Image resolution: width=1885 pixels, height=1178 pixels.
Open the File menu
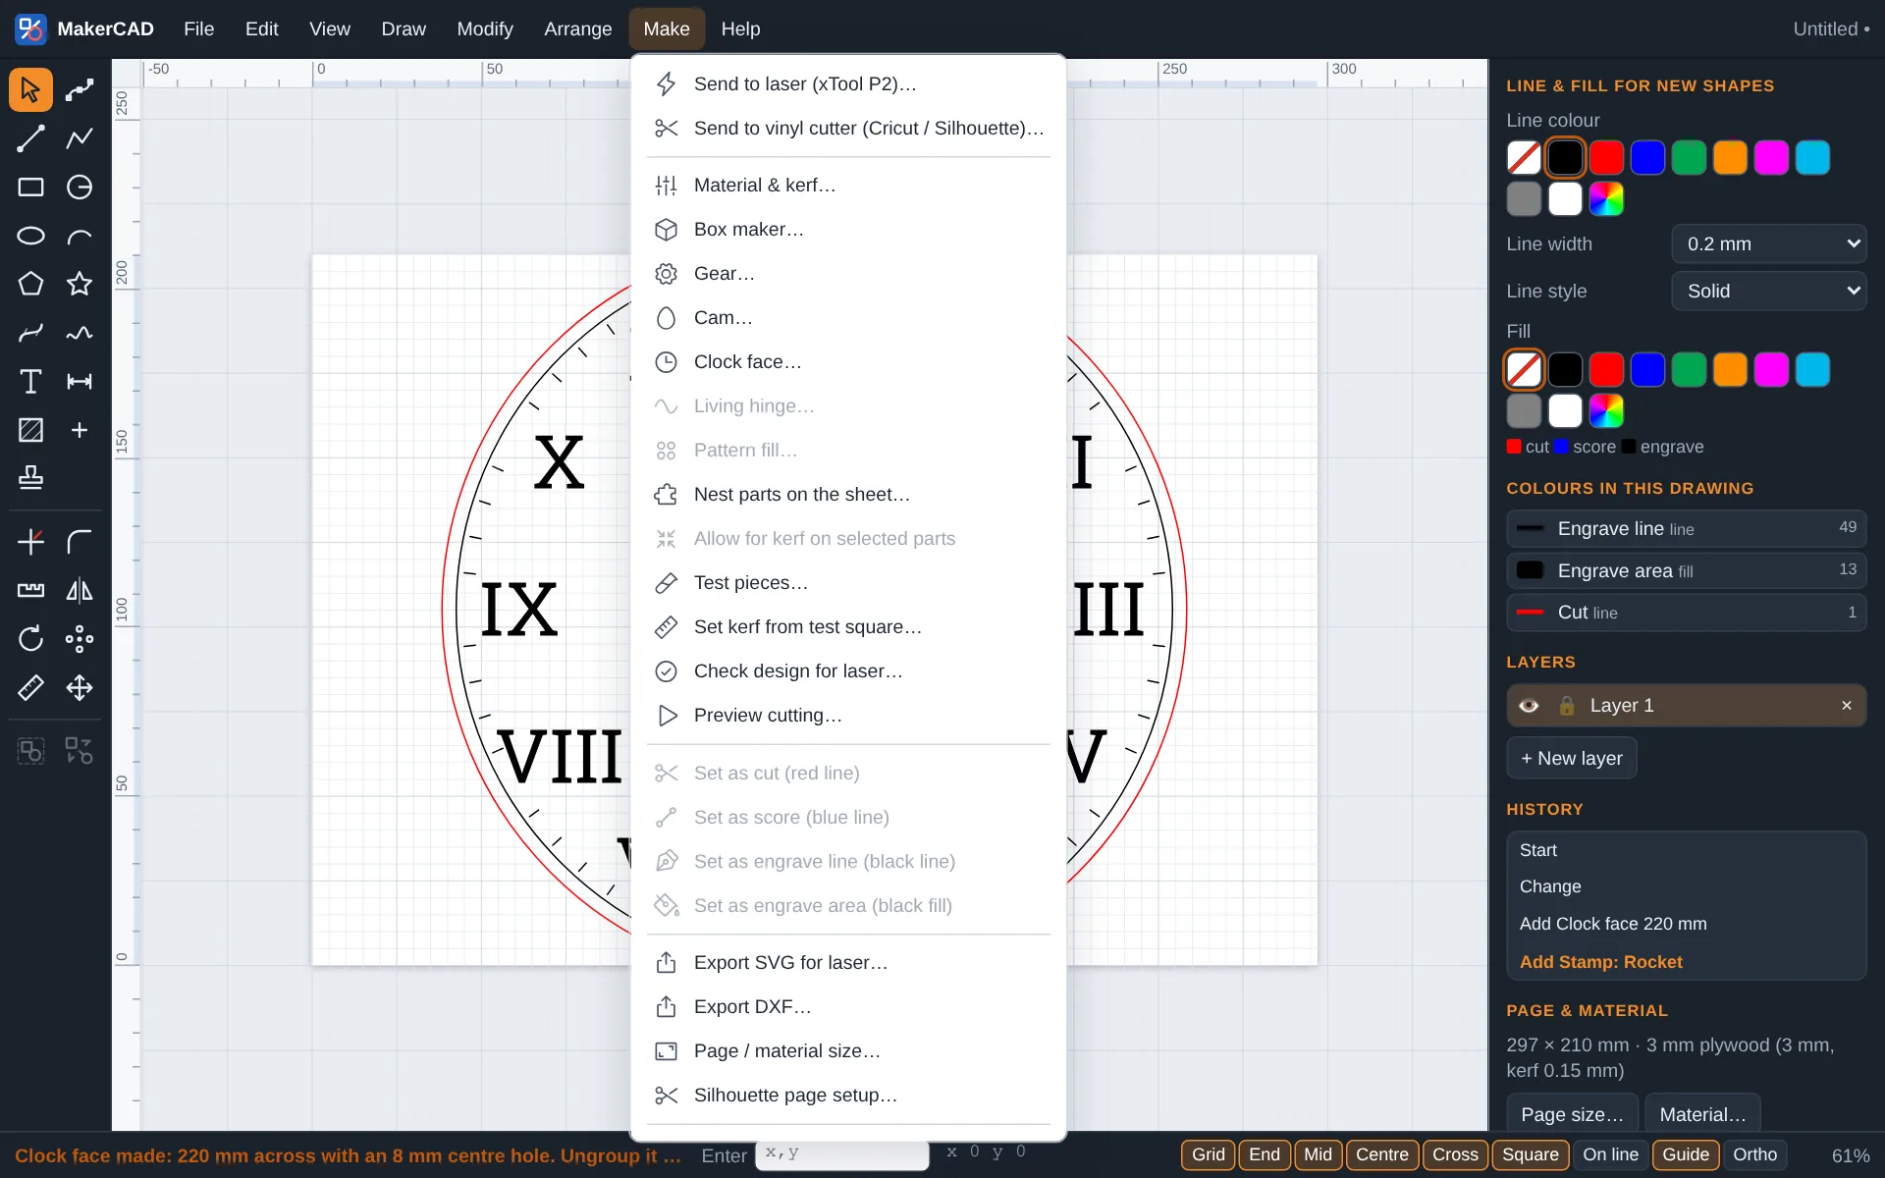198,29
